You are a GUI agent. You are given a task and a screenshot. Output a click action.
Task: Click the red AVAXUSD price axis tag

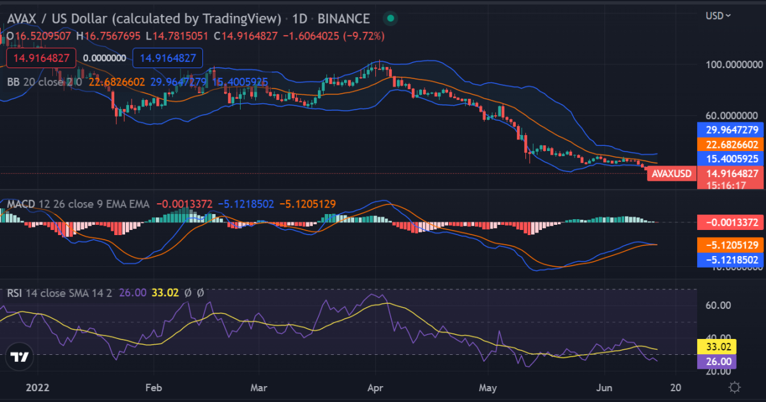(670, 173)
